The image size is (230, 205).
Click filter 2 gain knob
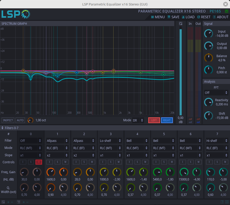(90, 172)
